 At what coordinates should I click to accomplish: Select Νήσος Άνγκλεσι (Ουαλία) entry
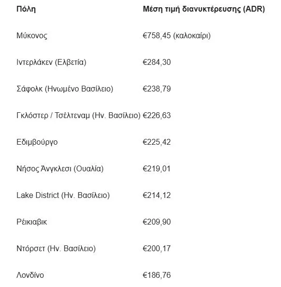[x=60, y=168]
